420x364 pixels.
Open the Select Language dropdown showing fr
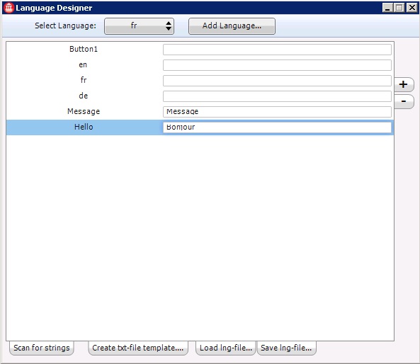(139, 26)
